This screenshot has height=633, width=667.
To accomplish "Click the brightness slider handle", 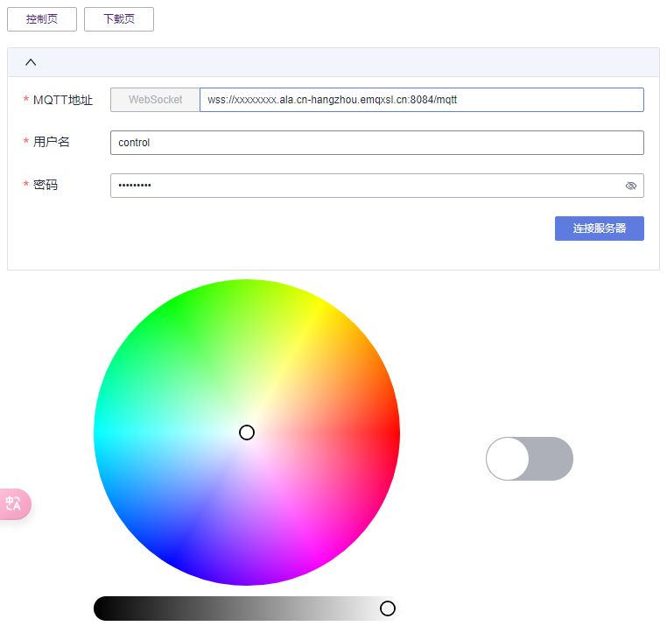I will pos(388,608).
